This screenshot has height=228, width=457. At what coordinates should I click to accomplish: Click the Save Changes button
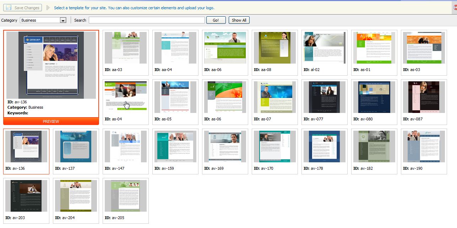23,8
